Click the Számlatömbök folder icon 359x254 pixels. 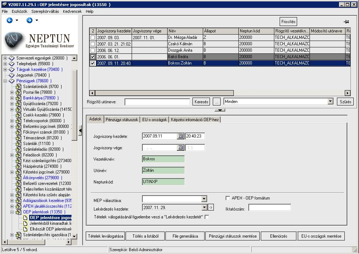[x=19, y=87]
